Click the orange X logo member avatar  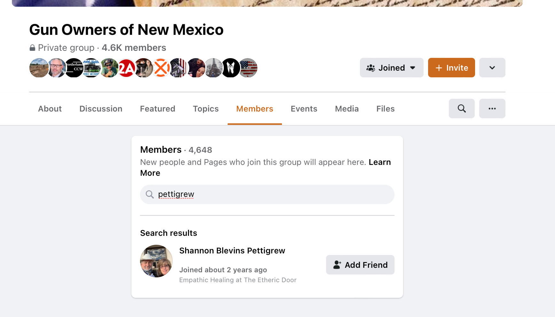pyautogui.click(x=161, y=68)
